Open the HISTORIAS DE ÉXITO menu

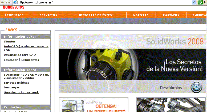(95, 15)
